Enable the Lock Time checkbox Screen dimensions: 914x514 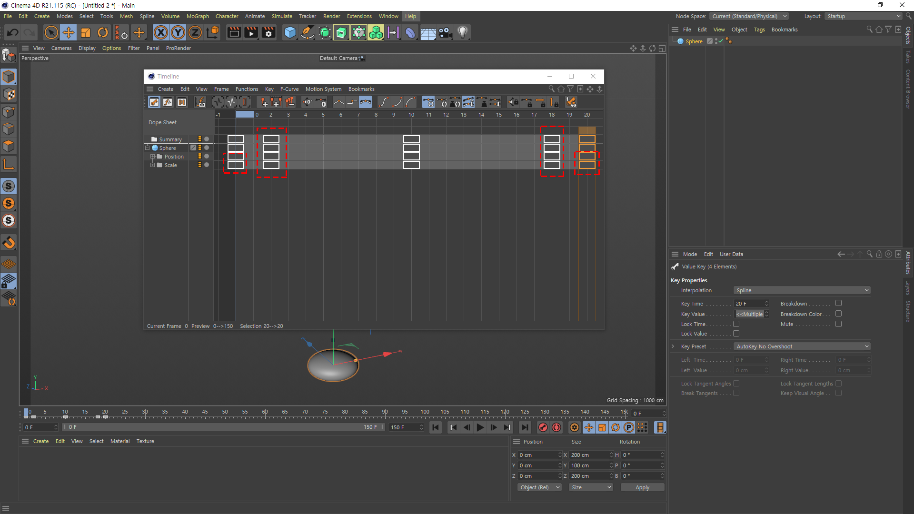[736, 324]
